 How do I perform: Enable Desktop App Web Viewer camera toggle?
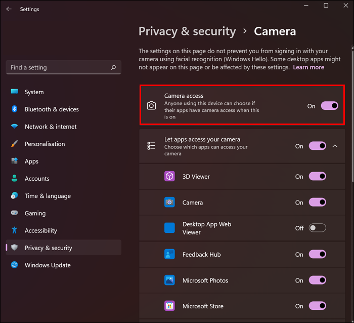click(x=318, y=228)
